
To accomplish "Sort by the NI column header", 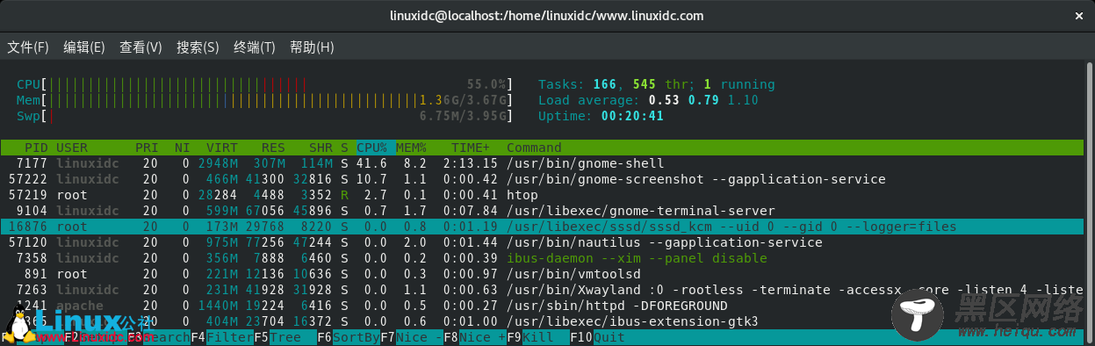I will (x=182, y=148).
